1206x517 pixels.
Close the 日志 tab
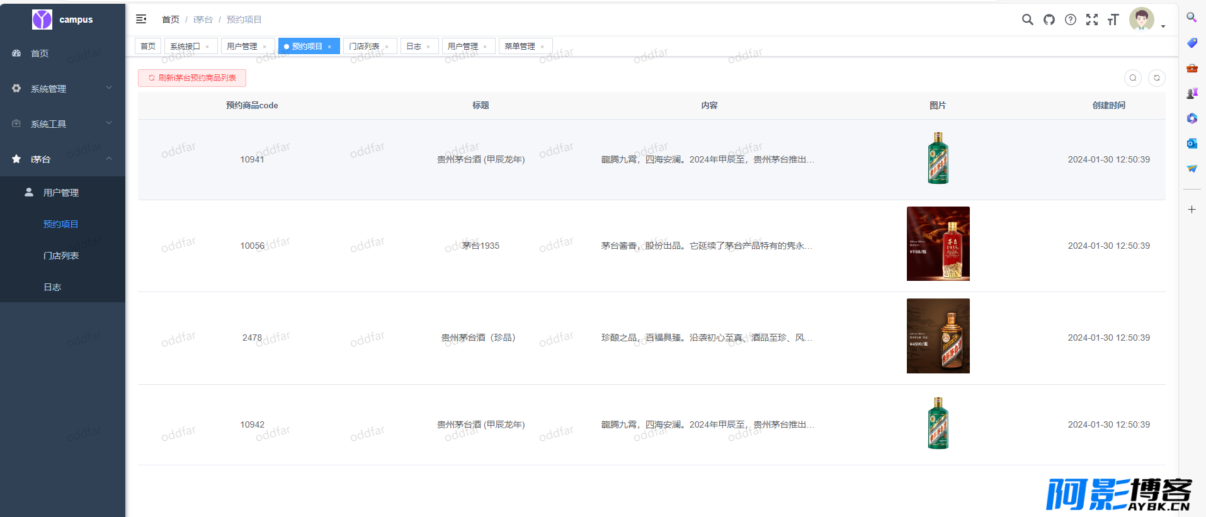point(428,47)
